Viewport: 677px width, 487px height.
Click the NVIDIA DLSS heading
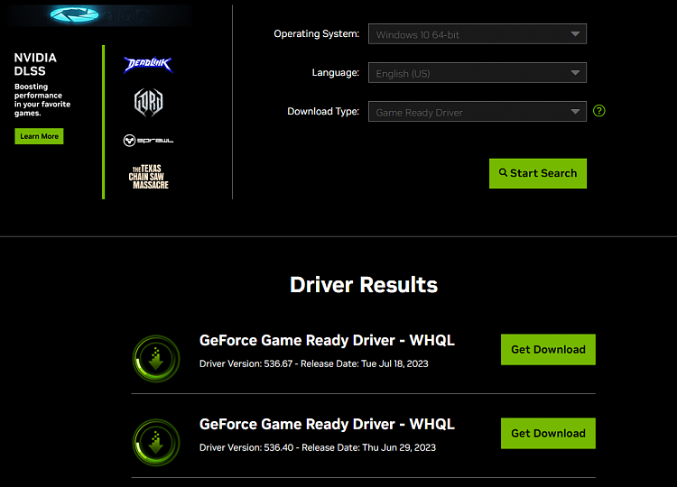click(35, 64)
